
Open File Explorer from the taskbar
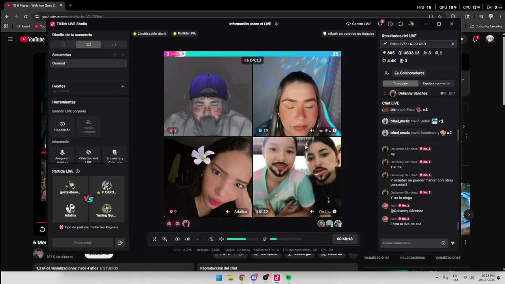pos(230,278)
